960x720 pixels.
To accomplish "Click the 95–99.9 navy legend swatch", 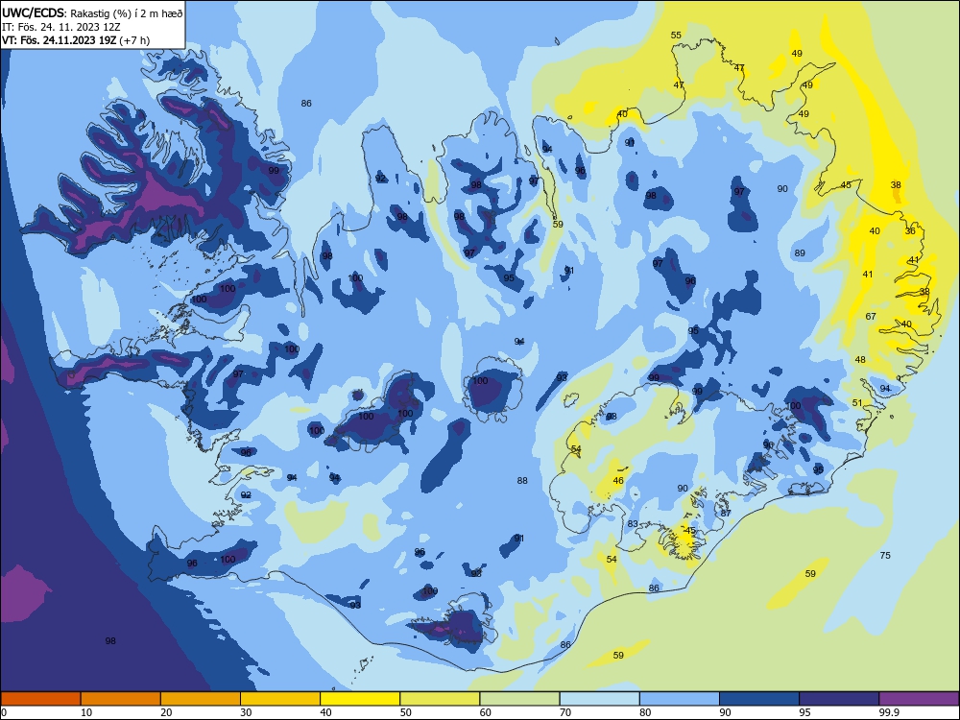I will click(839, 699).
